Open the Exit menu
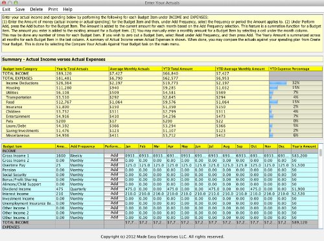324x241 pixels. pos(6,9)
